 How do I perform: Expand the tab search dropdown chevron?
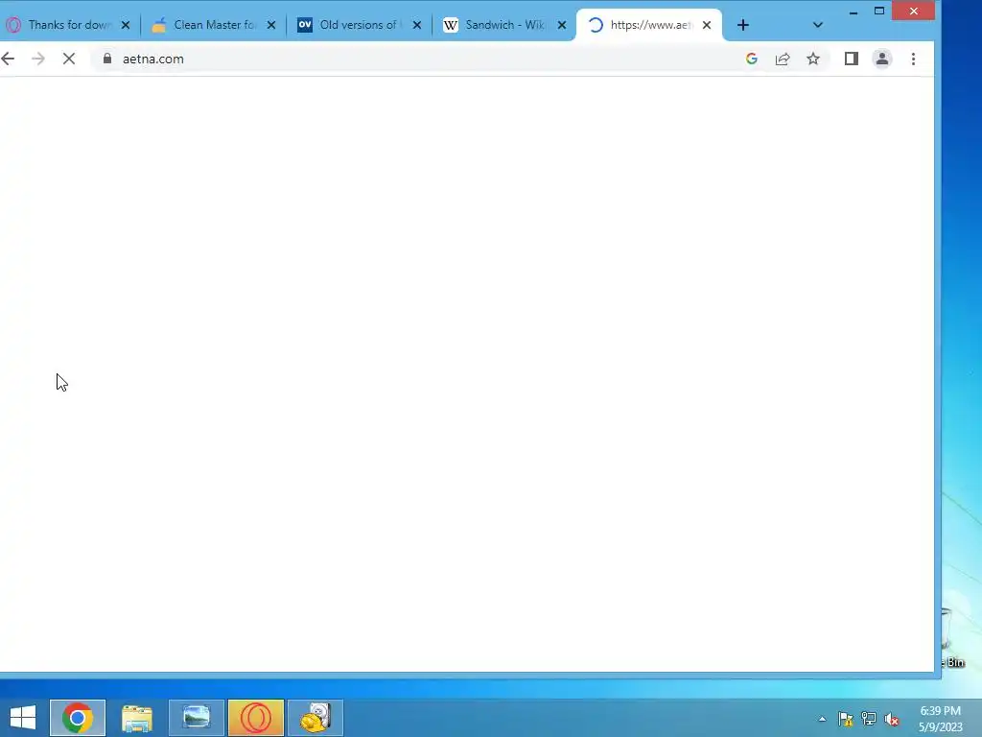[817, 25]
